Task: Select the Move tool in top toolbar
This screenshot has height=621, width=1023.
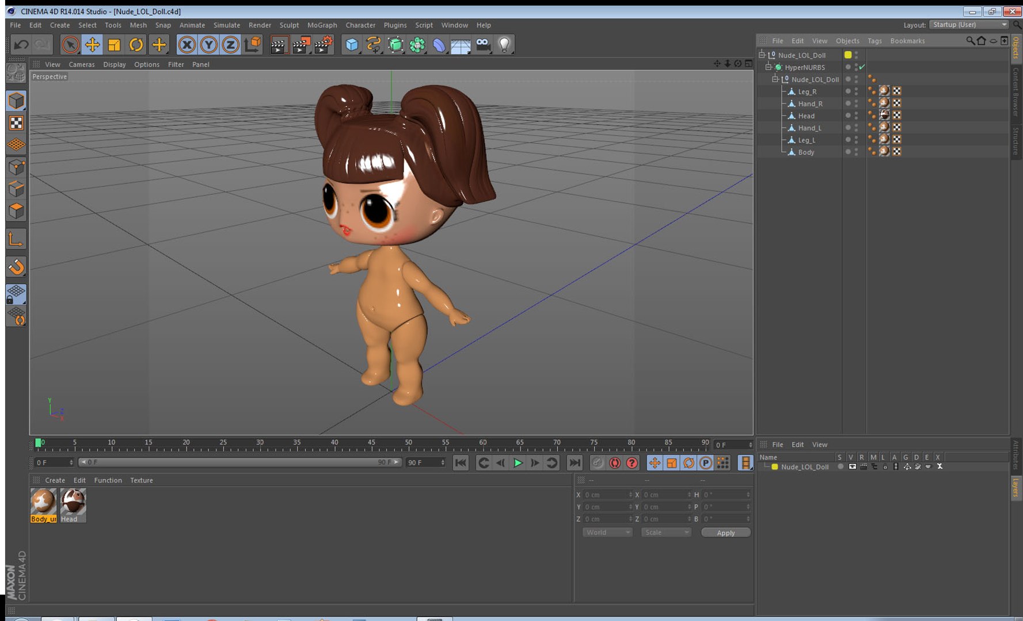Action: coord(92,45)
